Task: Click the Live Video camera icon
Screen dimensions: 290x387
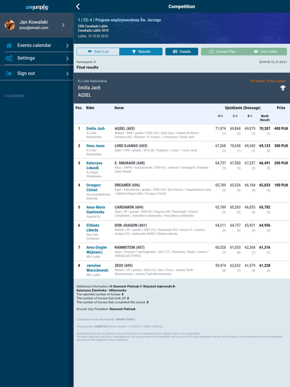Action: point(256,51)
